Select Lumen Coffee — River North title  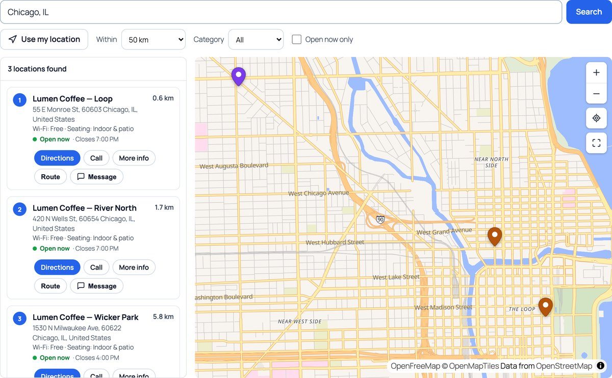point(85,208)
